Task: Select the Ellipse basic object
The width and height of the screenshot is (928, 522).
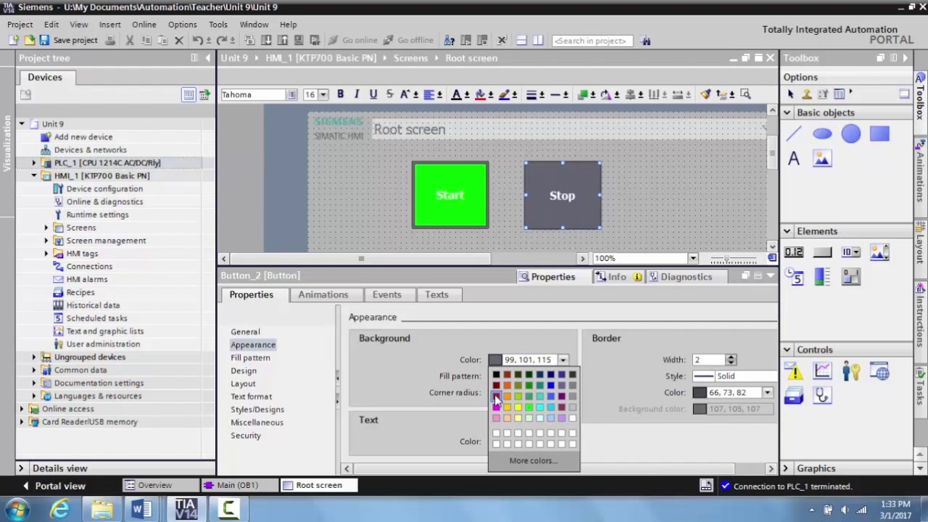Action: [822, 133]
